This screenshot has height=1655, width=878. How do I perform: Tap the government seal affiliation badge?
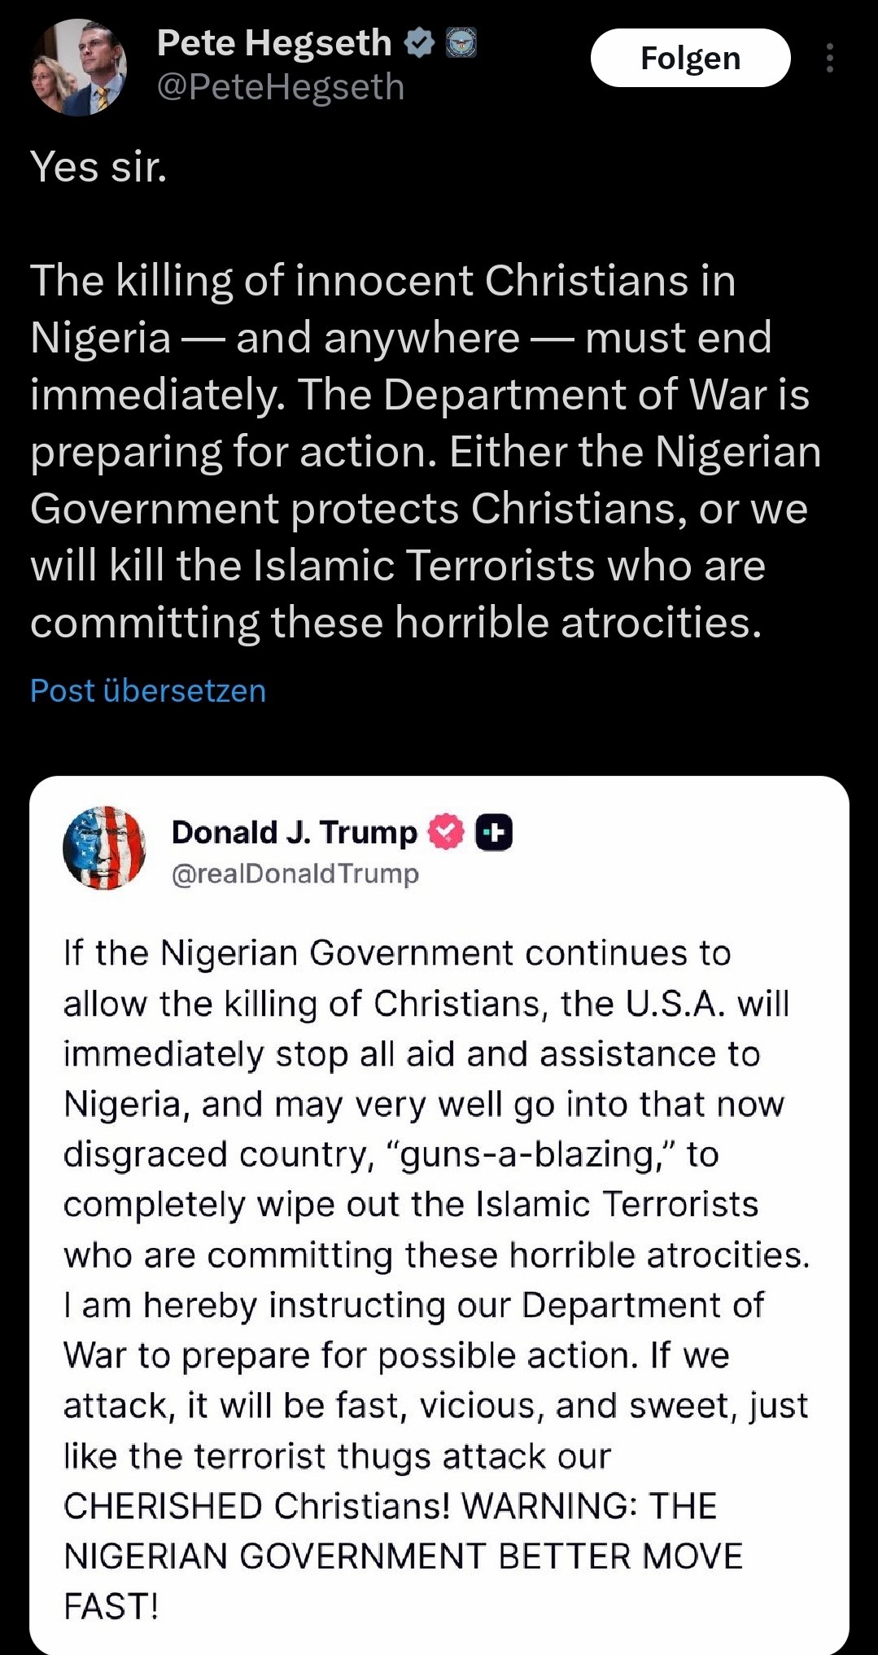click(461, 43)
